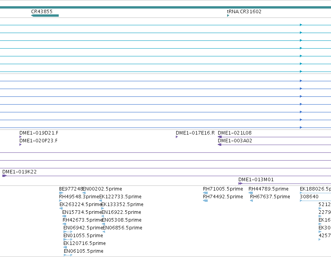Click the DME1-013M01 label
Screen dimensions: 331x257
click(256, 179)
